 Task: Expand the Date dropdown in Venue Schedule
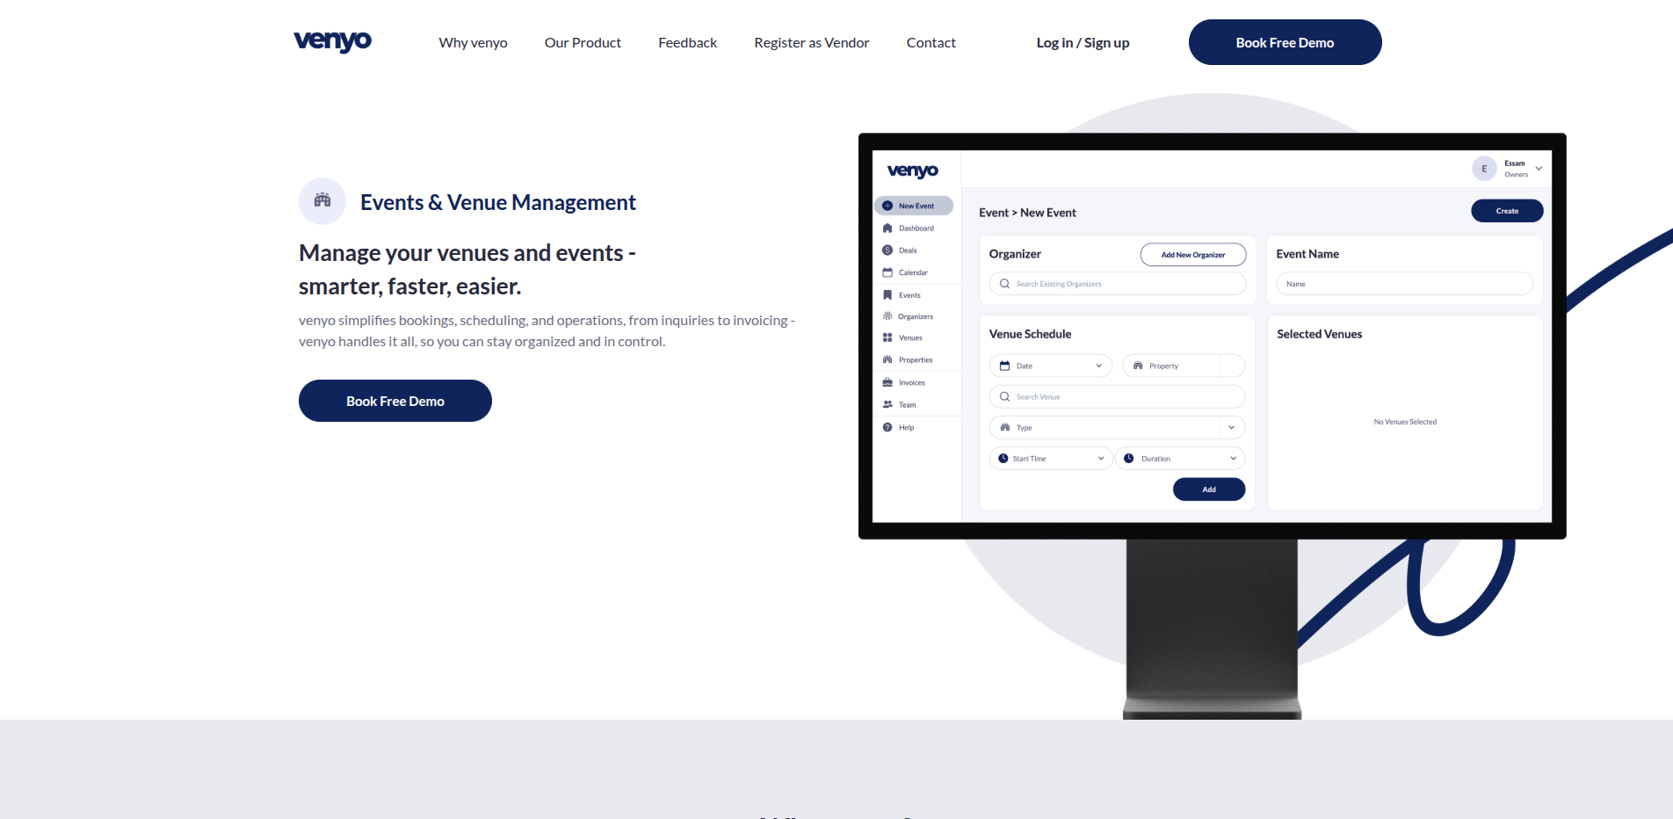(x=1097, y=365)
